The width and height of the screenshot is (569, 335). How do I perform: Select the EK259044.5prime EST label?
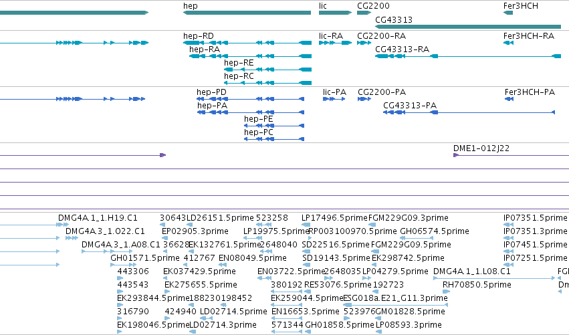(307, 298)
